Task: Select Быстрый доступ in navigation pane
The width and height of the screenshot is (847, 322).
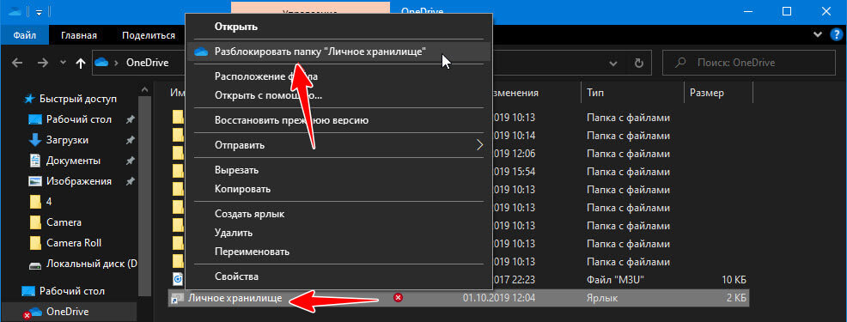Action: pyautogui.click(x=78, y=99)
